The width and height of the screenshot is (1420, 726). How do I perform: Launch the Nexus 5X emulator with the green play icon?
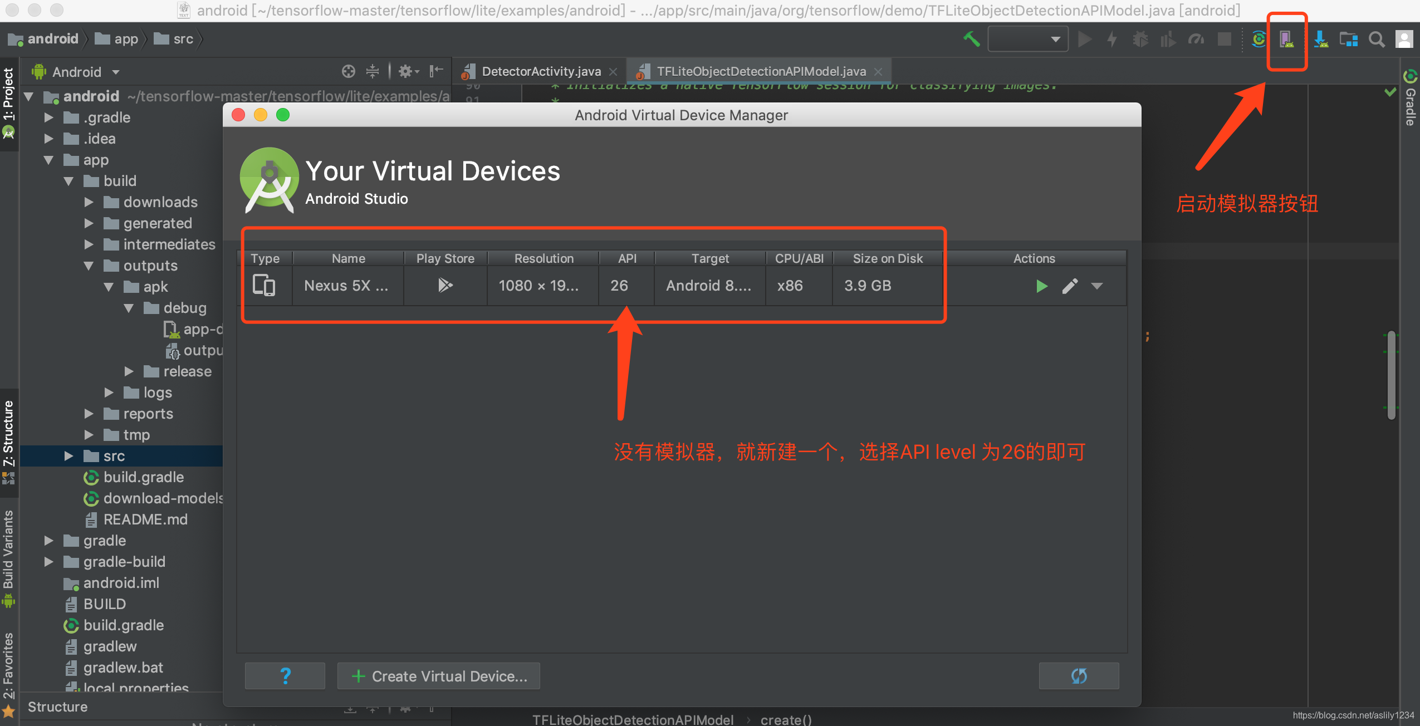point(1041,286)
